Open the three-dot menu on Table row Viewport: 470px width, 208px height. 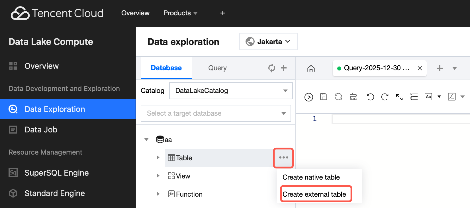[x=283, y=157]
